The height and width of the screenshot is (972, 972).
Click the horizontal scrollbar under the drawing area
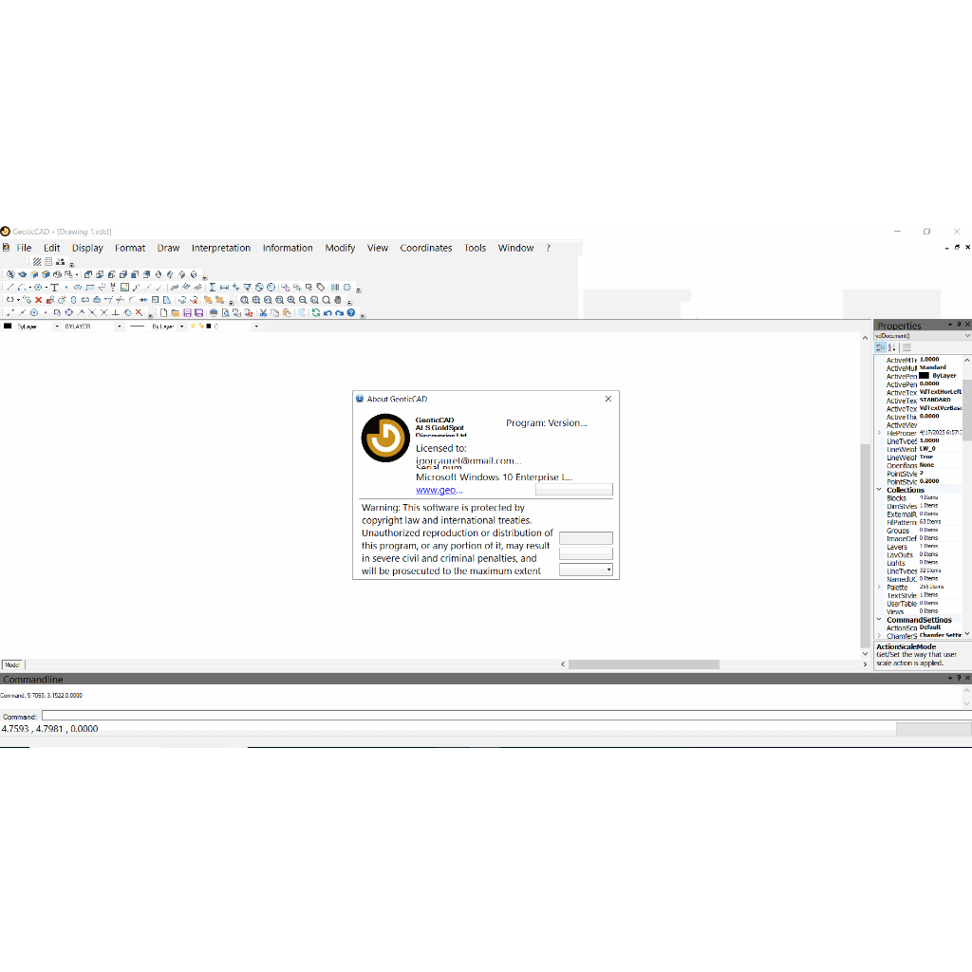click(644, 664)
